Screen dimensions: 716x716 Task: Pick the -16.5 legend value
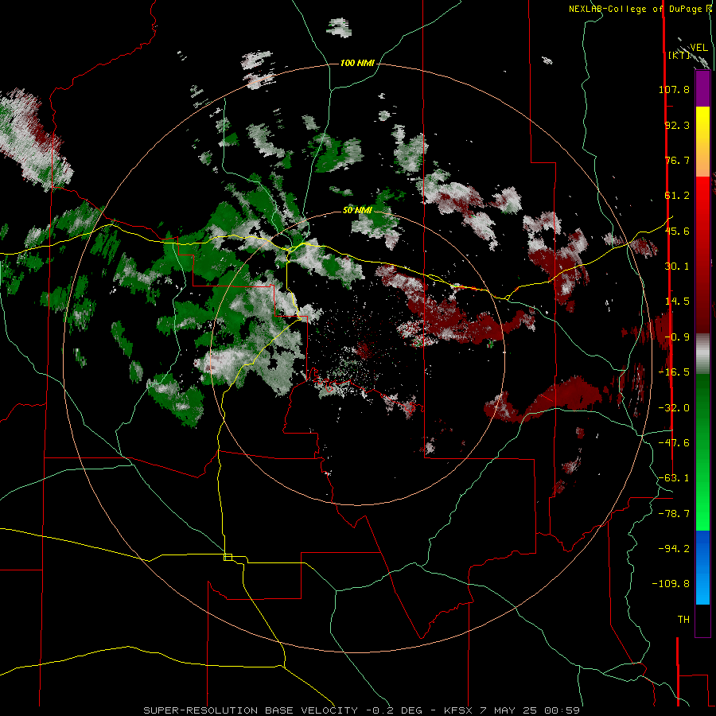pyautogui.click(x=674, y=372)
